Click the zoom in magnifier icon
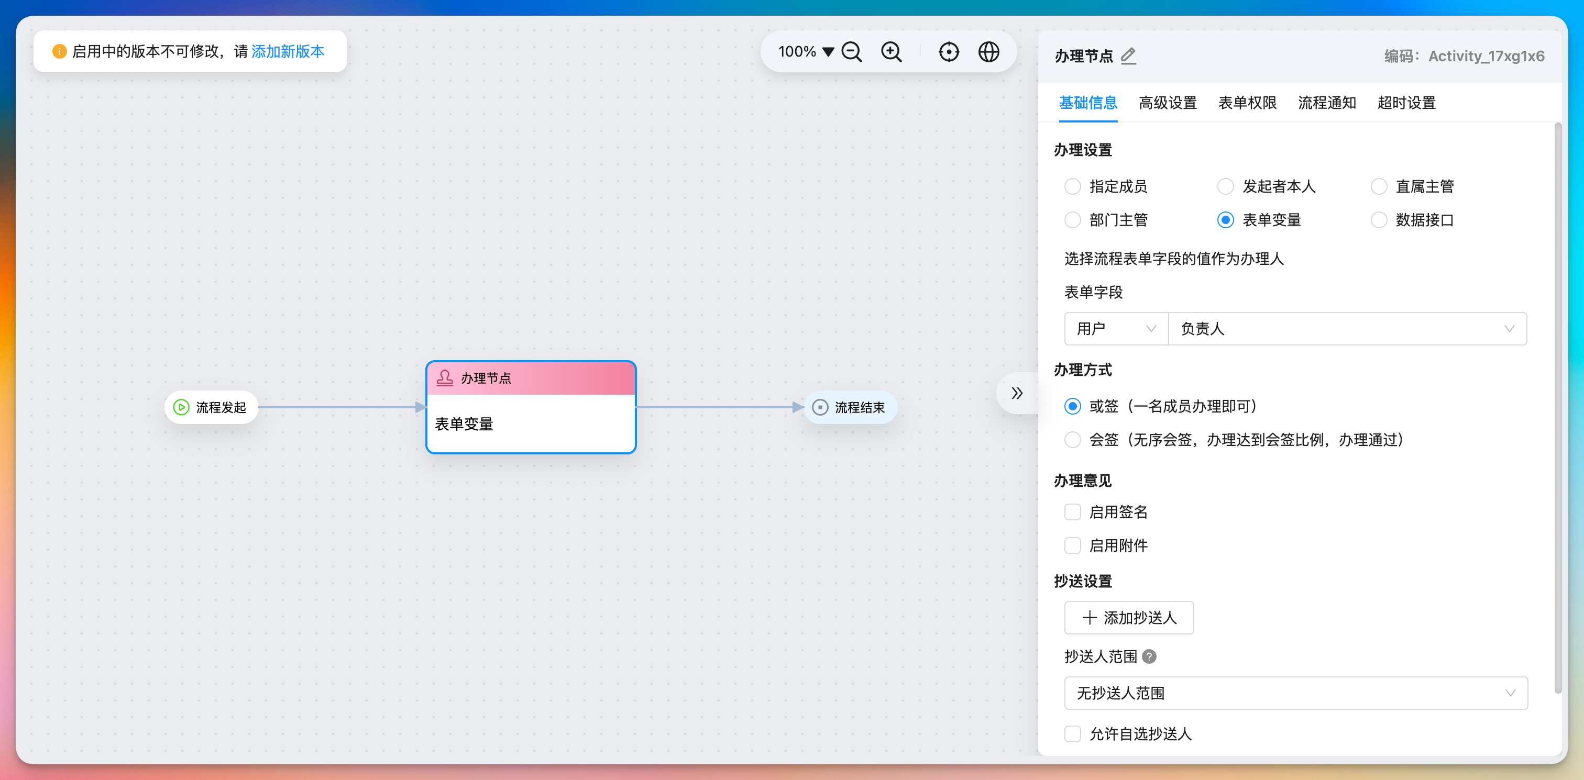Viewport: 1584px width, 780px height. click(891, 52)
